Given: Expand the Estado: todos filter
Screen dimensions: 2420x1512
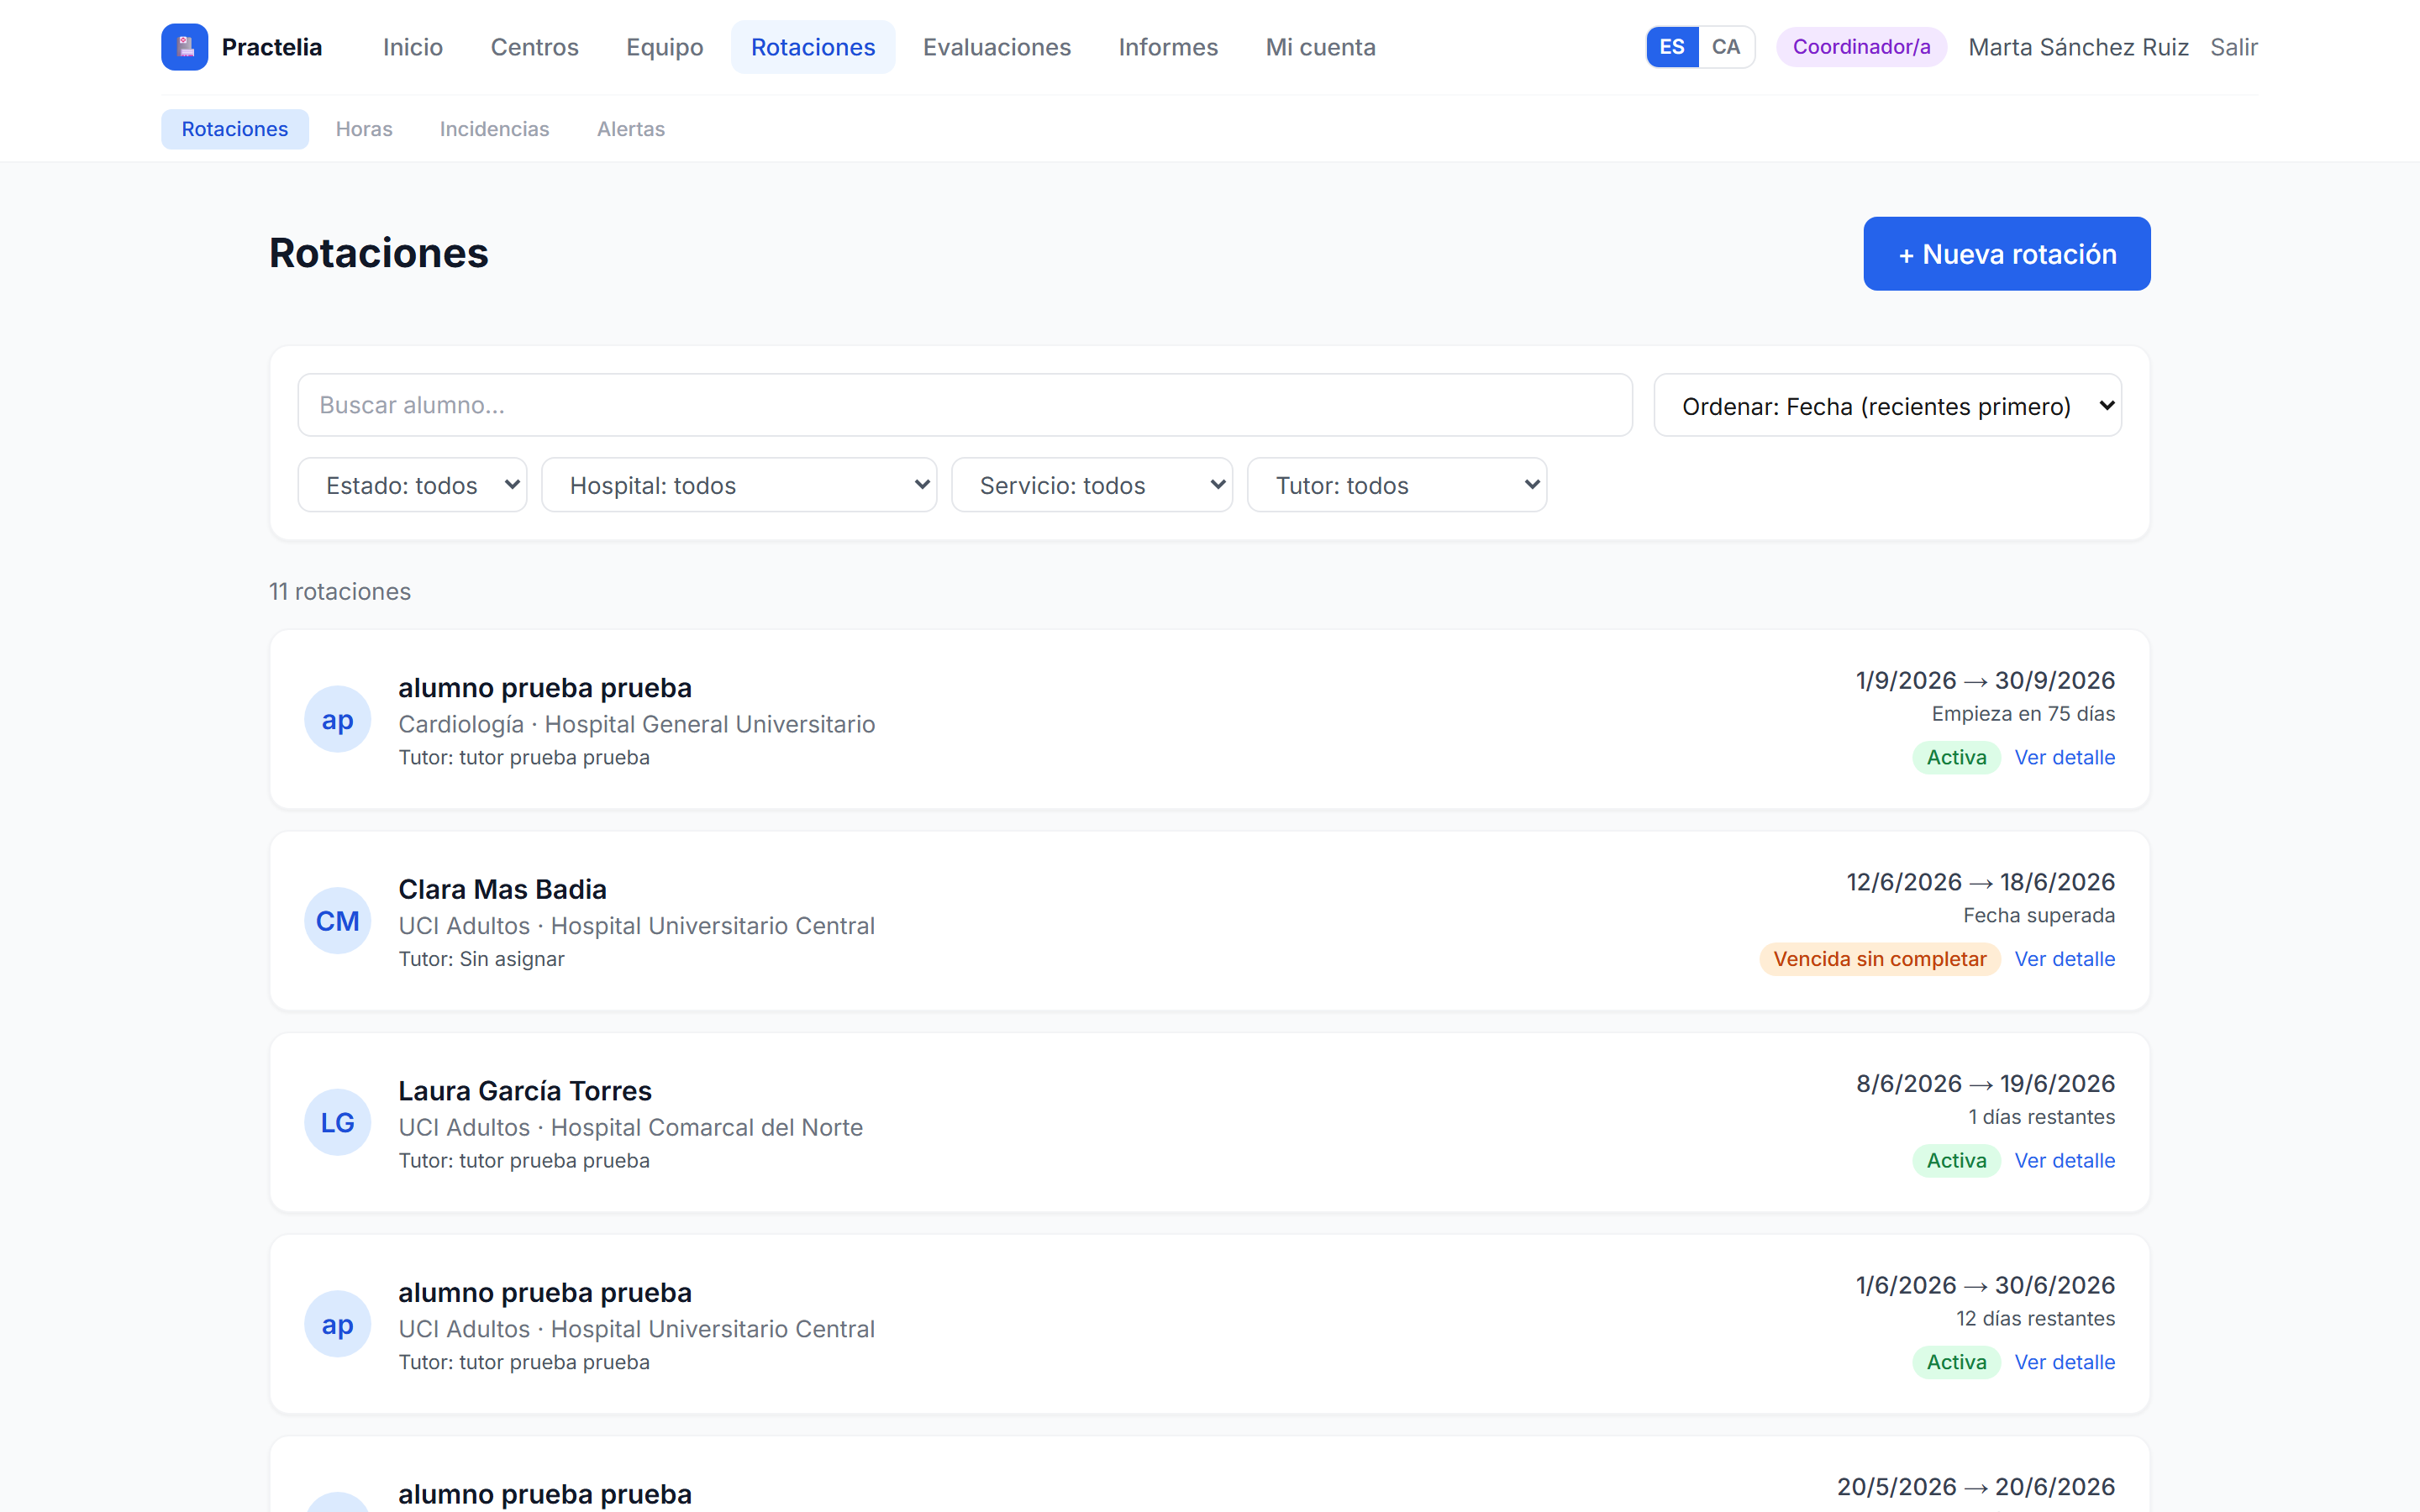Looking at the screenshot, I should (x=412, y=485).
